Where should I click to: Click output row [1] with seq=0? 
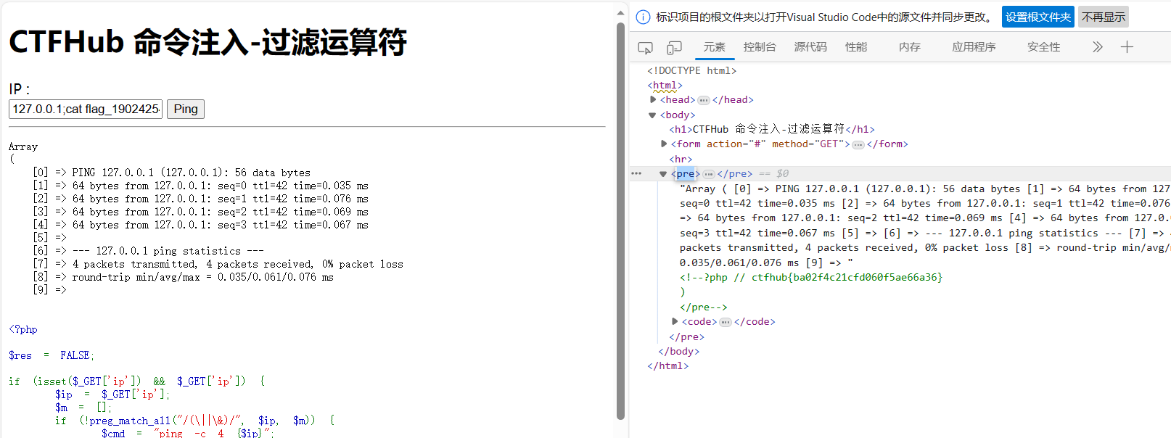200,186
